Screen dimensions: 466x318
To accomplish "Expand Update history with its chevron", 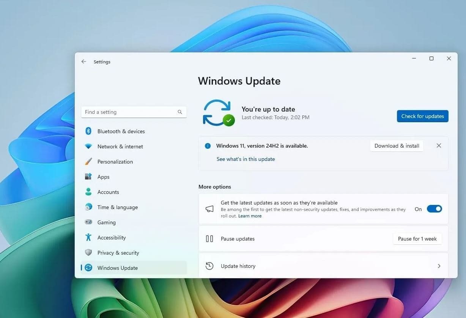I will [439, 266].
